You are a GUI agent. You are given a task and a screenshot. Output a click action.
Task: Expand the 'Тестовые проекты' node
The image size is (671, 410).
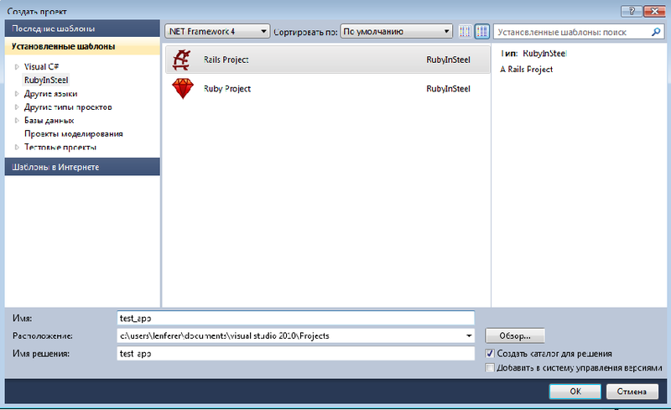pos(17,148)
